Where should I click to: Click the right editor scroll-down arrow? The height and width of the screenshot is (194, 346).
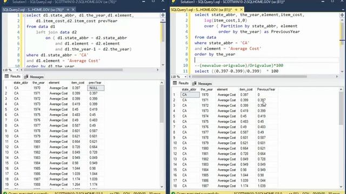coord(342,72)
